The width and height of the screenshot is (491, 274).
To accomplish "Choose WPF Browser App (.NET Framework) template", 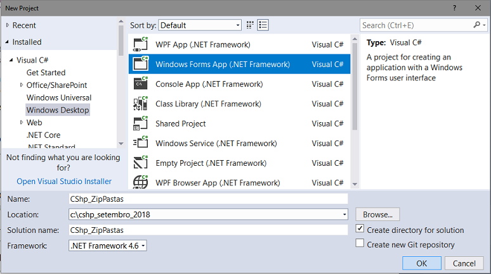I will (x=218, y=182).
